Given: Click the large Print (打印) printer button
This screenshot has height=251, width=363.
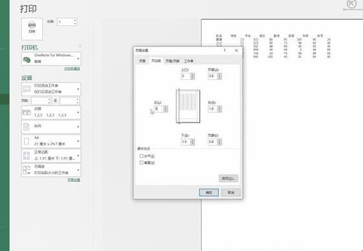Looking at the screenshot, I should pos(32,29).
